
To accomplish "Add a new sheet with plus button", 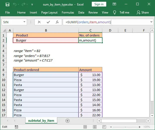I will [67, 120].
